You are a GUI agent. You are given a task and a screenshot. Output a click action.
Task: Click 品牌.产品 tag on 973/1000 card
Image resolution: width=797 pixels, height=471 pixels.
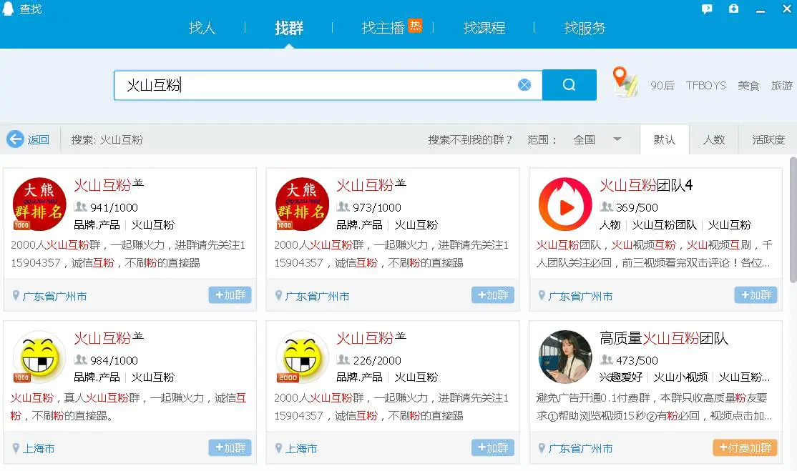pos(359,225)
